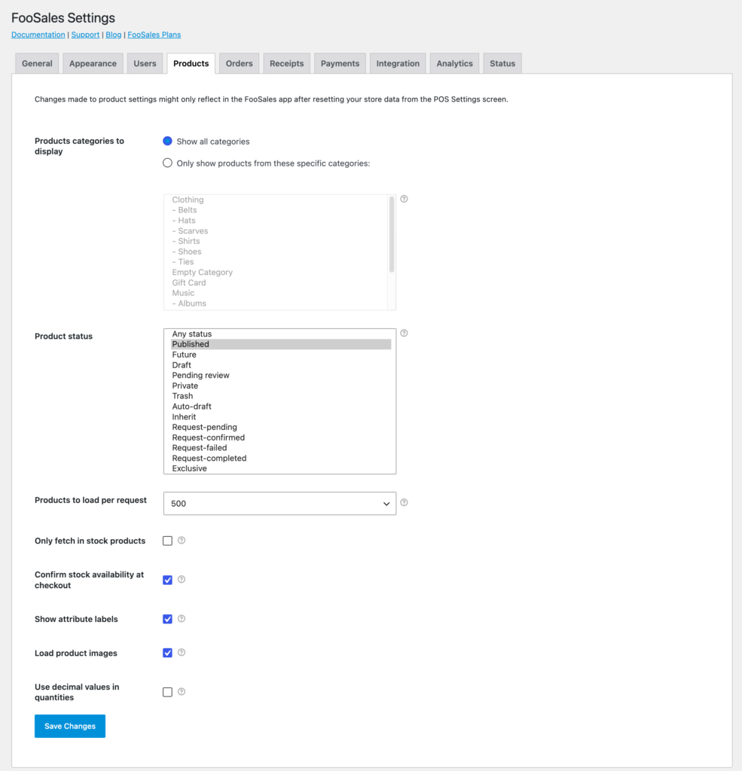Open help icon for Show attribute labels

[182, 619]
